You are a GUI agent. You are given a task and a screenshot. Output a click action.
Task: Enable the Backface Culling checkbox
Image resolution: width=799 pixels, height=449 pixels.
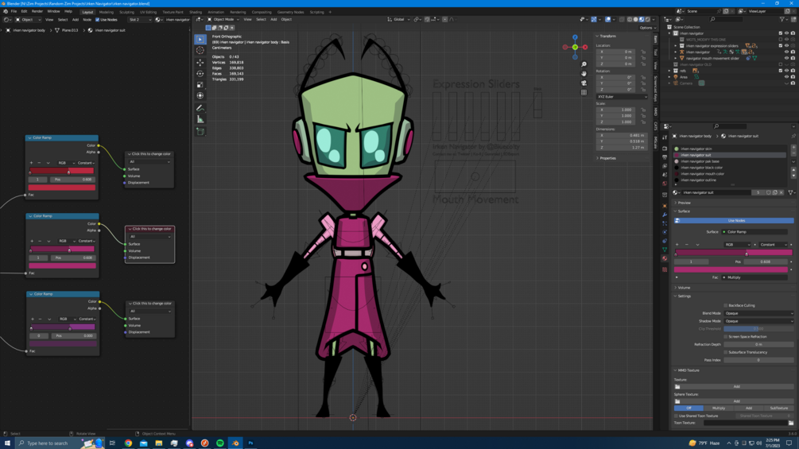click(x=726, y=305)
